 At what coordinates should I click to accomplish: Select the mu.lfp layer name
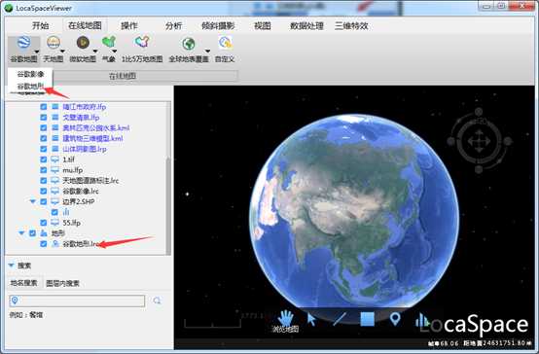point(73,170)
